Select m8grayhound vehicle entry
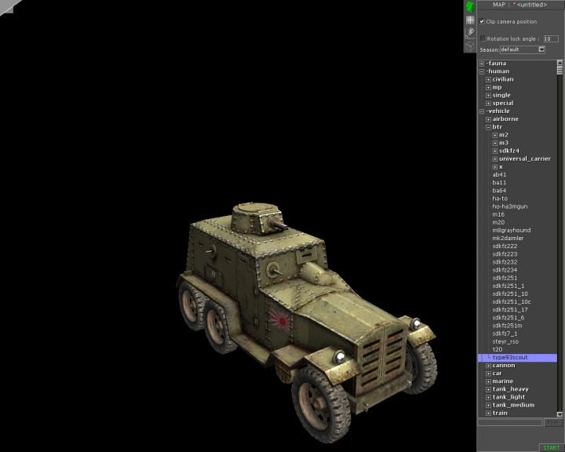 pos(511,230)
